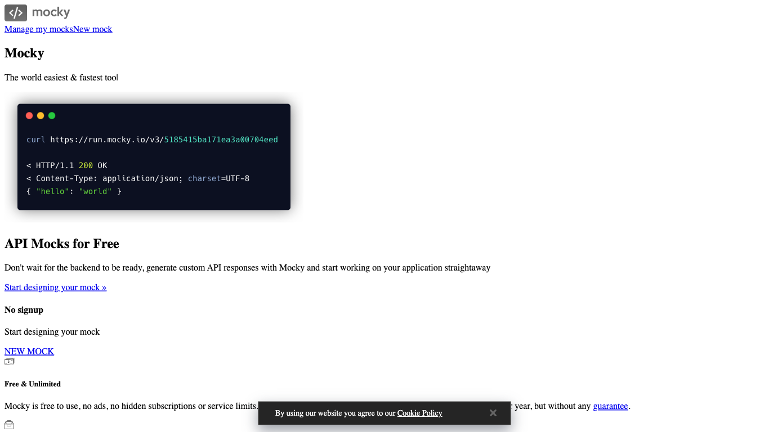Screen dimensions: 769x432
Task: Click the tagline 'The world easiest & fastest tool'
Action: tap(61, 78)
